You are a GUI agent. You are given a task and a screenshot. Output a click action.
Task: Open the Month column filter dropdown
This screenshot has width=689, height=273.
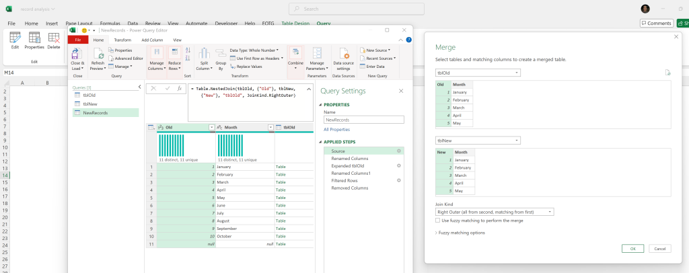[x=270, y=127]
